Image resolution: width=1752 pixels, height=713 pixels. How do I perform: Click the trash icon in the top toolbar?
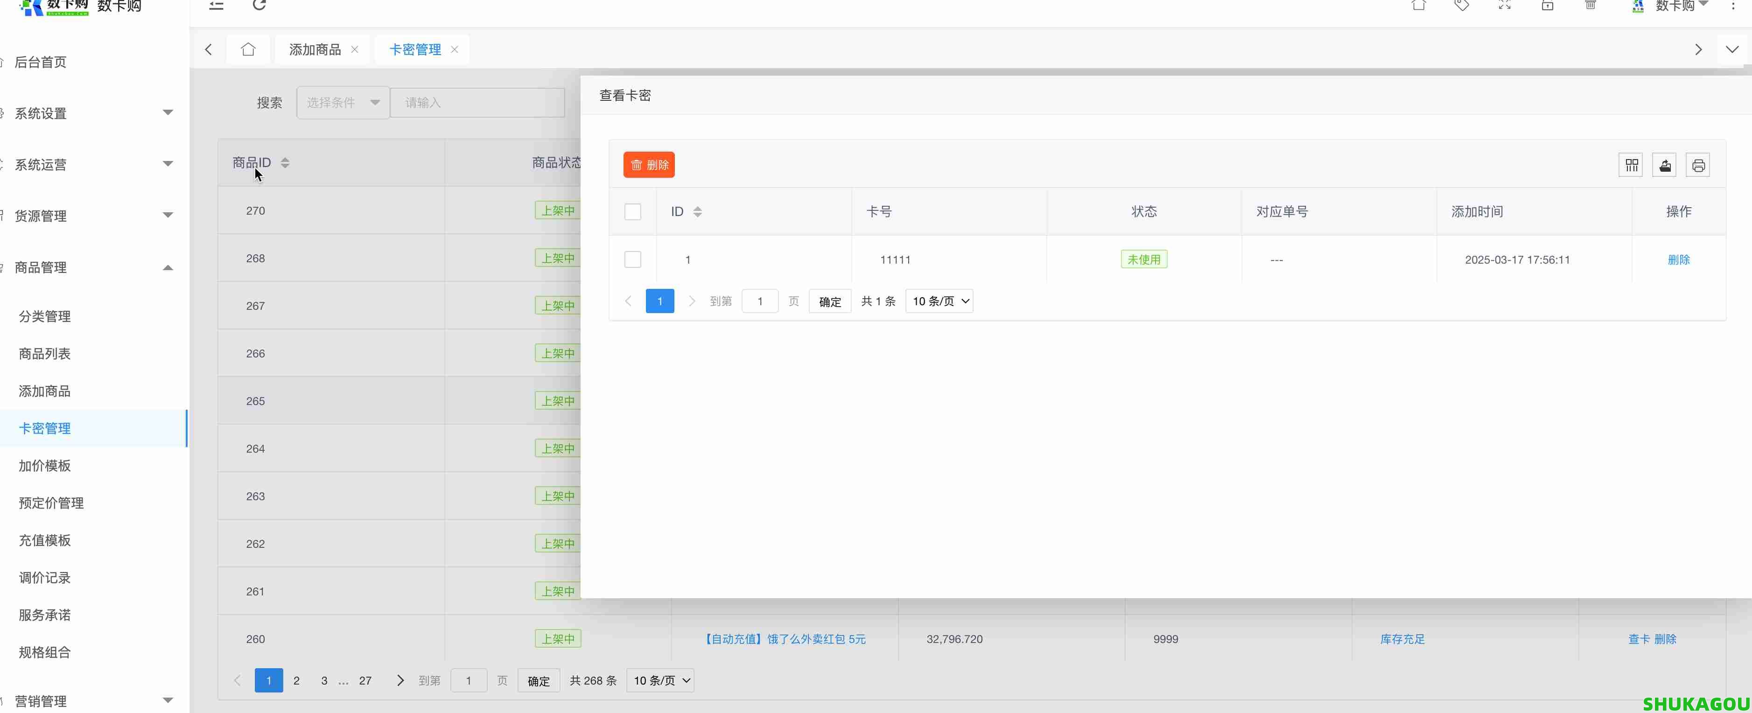point(1591,6)
